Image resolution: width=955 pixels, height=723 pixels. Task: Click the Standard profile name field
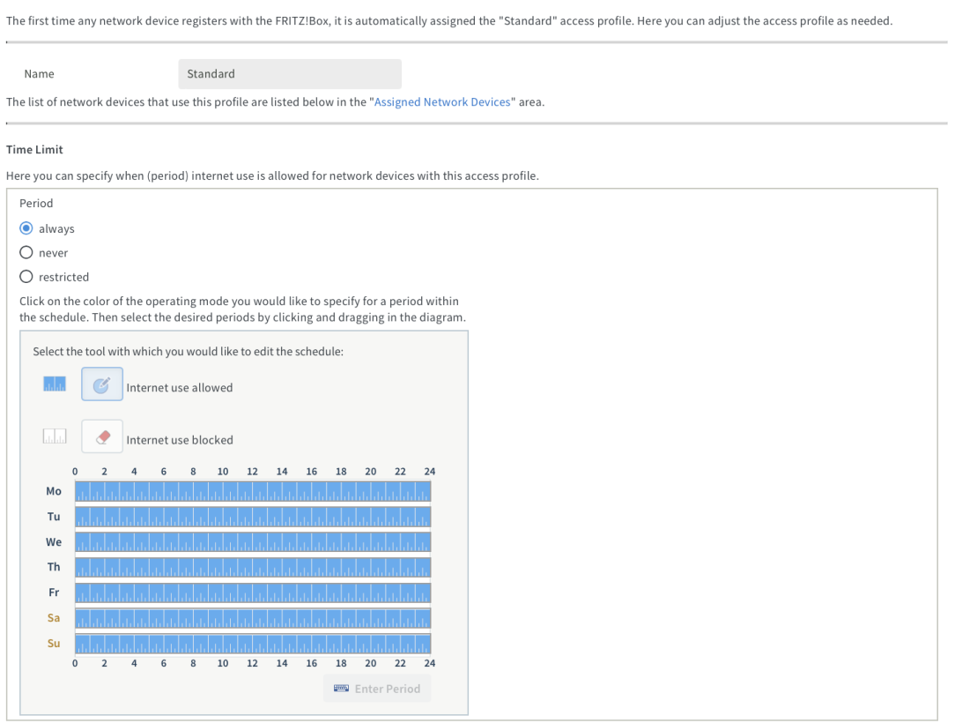pos(290,74)
